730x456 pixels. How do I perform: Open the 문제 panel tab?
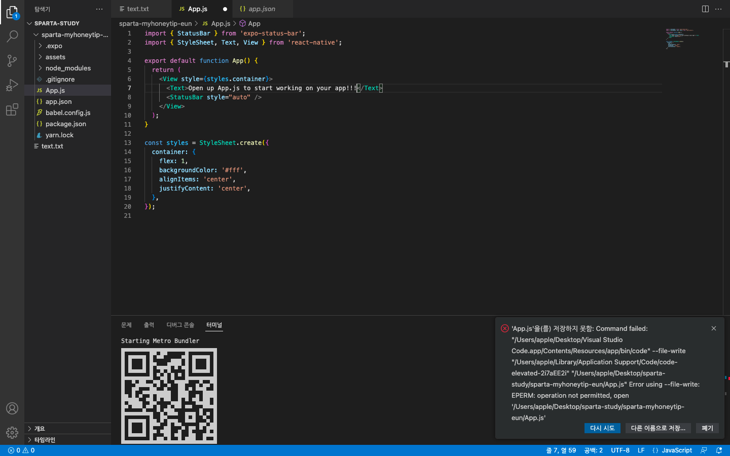tap(126, 325)
